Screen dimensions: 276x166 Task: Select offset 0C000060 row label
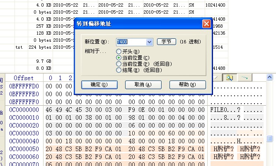(24, 157)
